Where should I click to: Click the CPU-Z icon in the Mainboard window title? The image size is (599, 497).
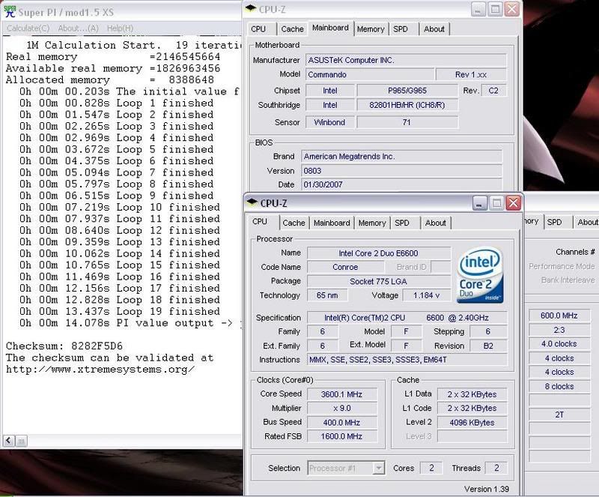coord(250,9)
